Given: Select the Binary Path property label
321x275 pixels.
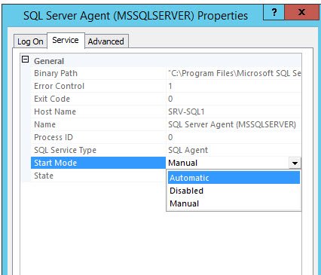Looking at the screenshot, I should (56, 73).
